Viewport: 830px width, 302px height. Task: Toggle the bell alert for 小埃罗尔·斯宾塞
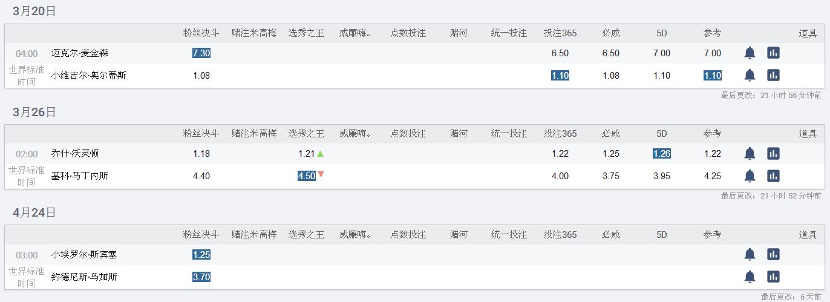pyautogui.click(x=750, y=255)
